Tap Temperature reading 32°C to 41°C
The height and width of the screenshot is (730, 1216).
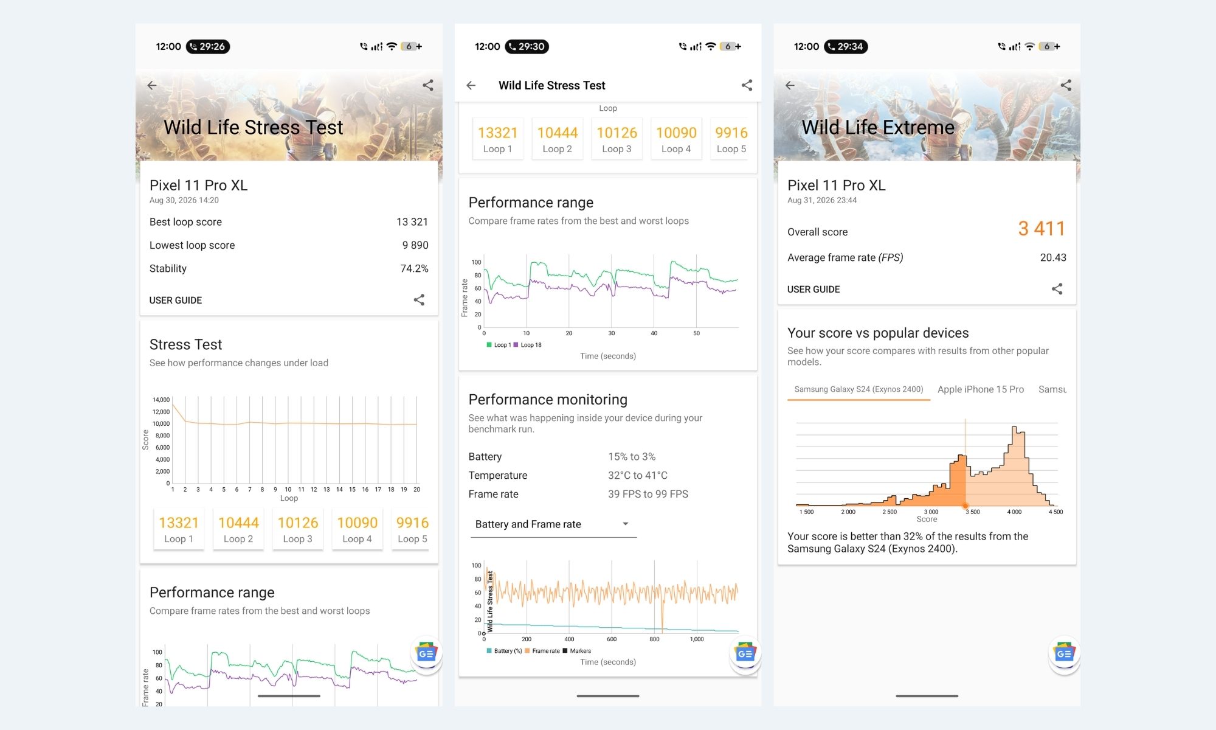point(638,476)
